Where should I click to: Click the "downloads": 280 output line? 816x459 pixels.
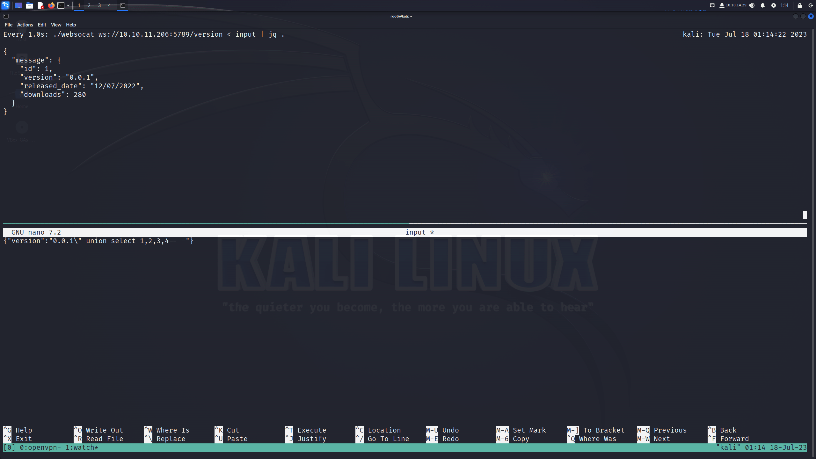53,95
